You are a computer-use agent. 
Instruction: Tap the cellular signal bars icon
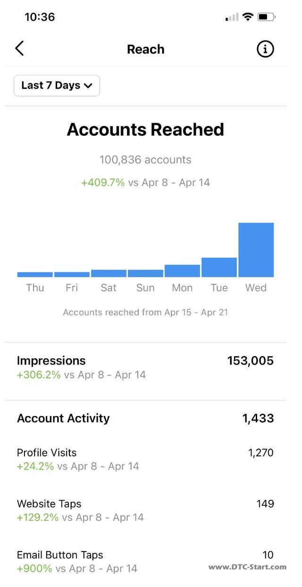(x=232, y=17)
